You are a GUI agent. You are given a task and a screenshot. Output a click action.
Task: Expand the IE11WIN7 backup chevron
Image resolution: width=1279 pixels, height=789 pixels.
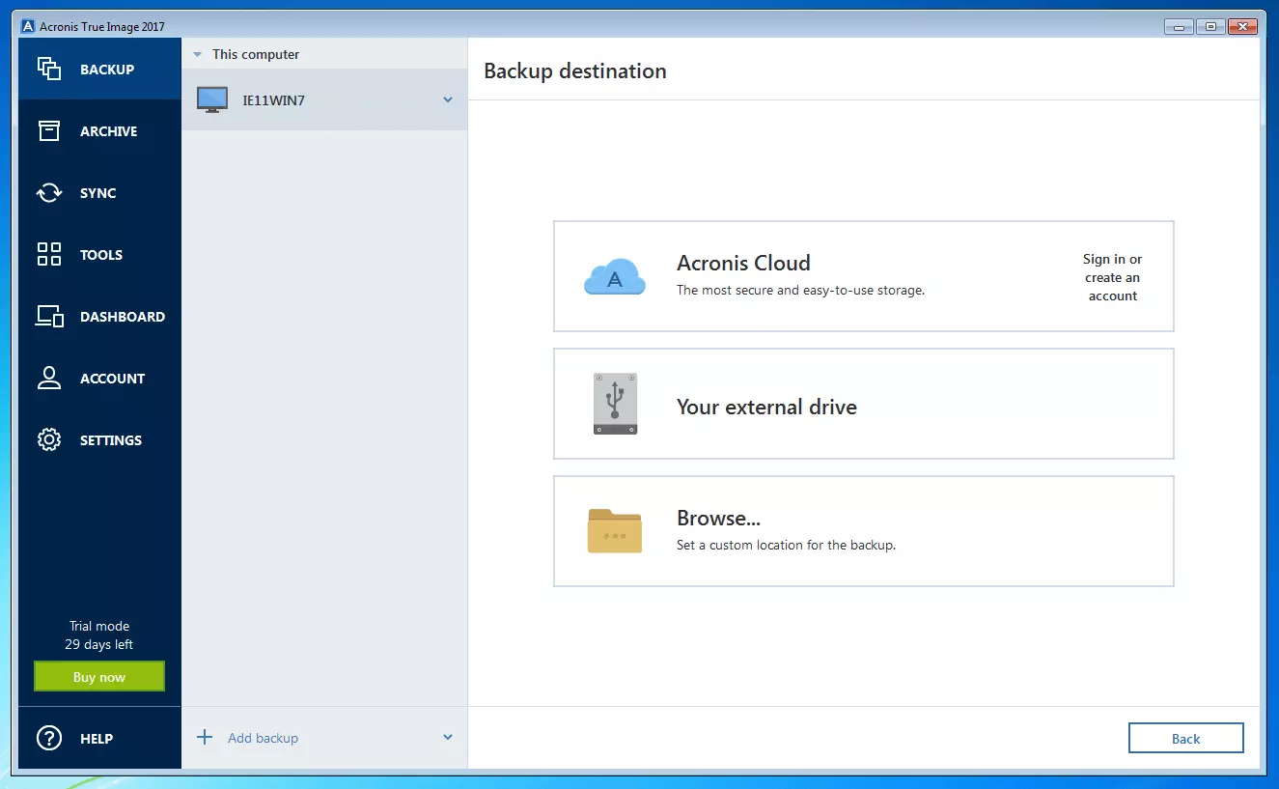tap(448, 99)
